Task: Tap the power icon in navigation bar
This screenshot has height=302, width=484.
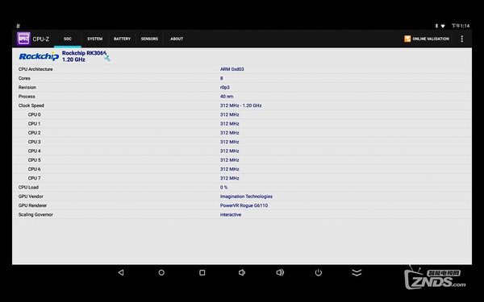Action: [319, 272]
